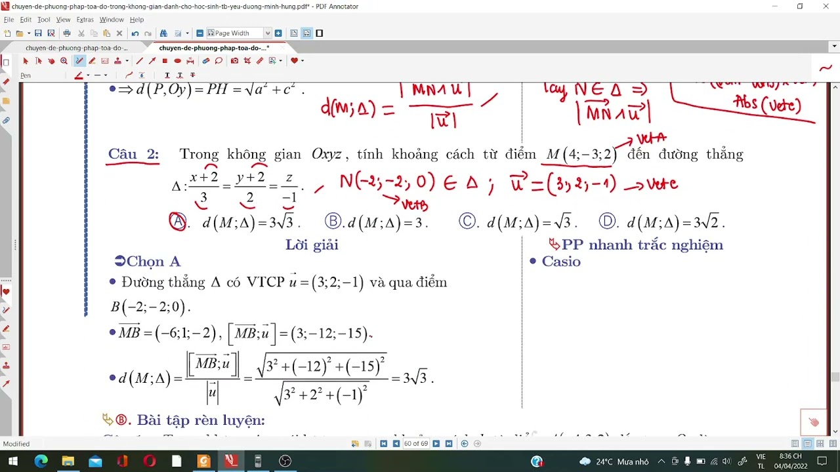
Task: Open the Edit menu
Action: [25, 20]
